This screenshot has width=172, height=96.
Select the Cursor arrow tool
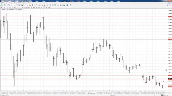coord(2,7)
